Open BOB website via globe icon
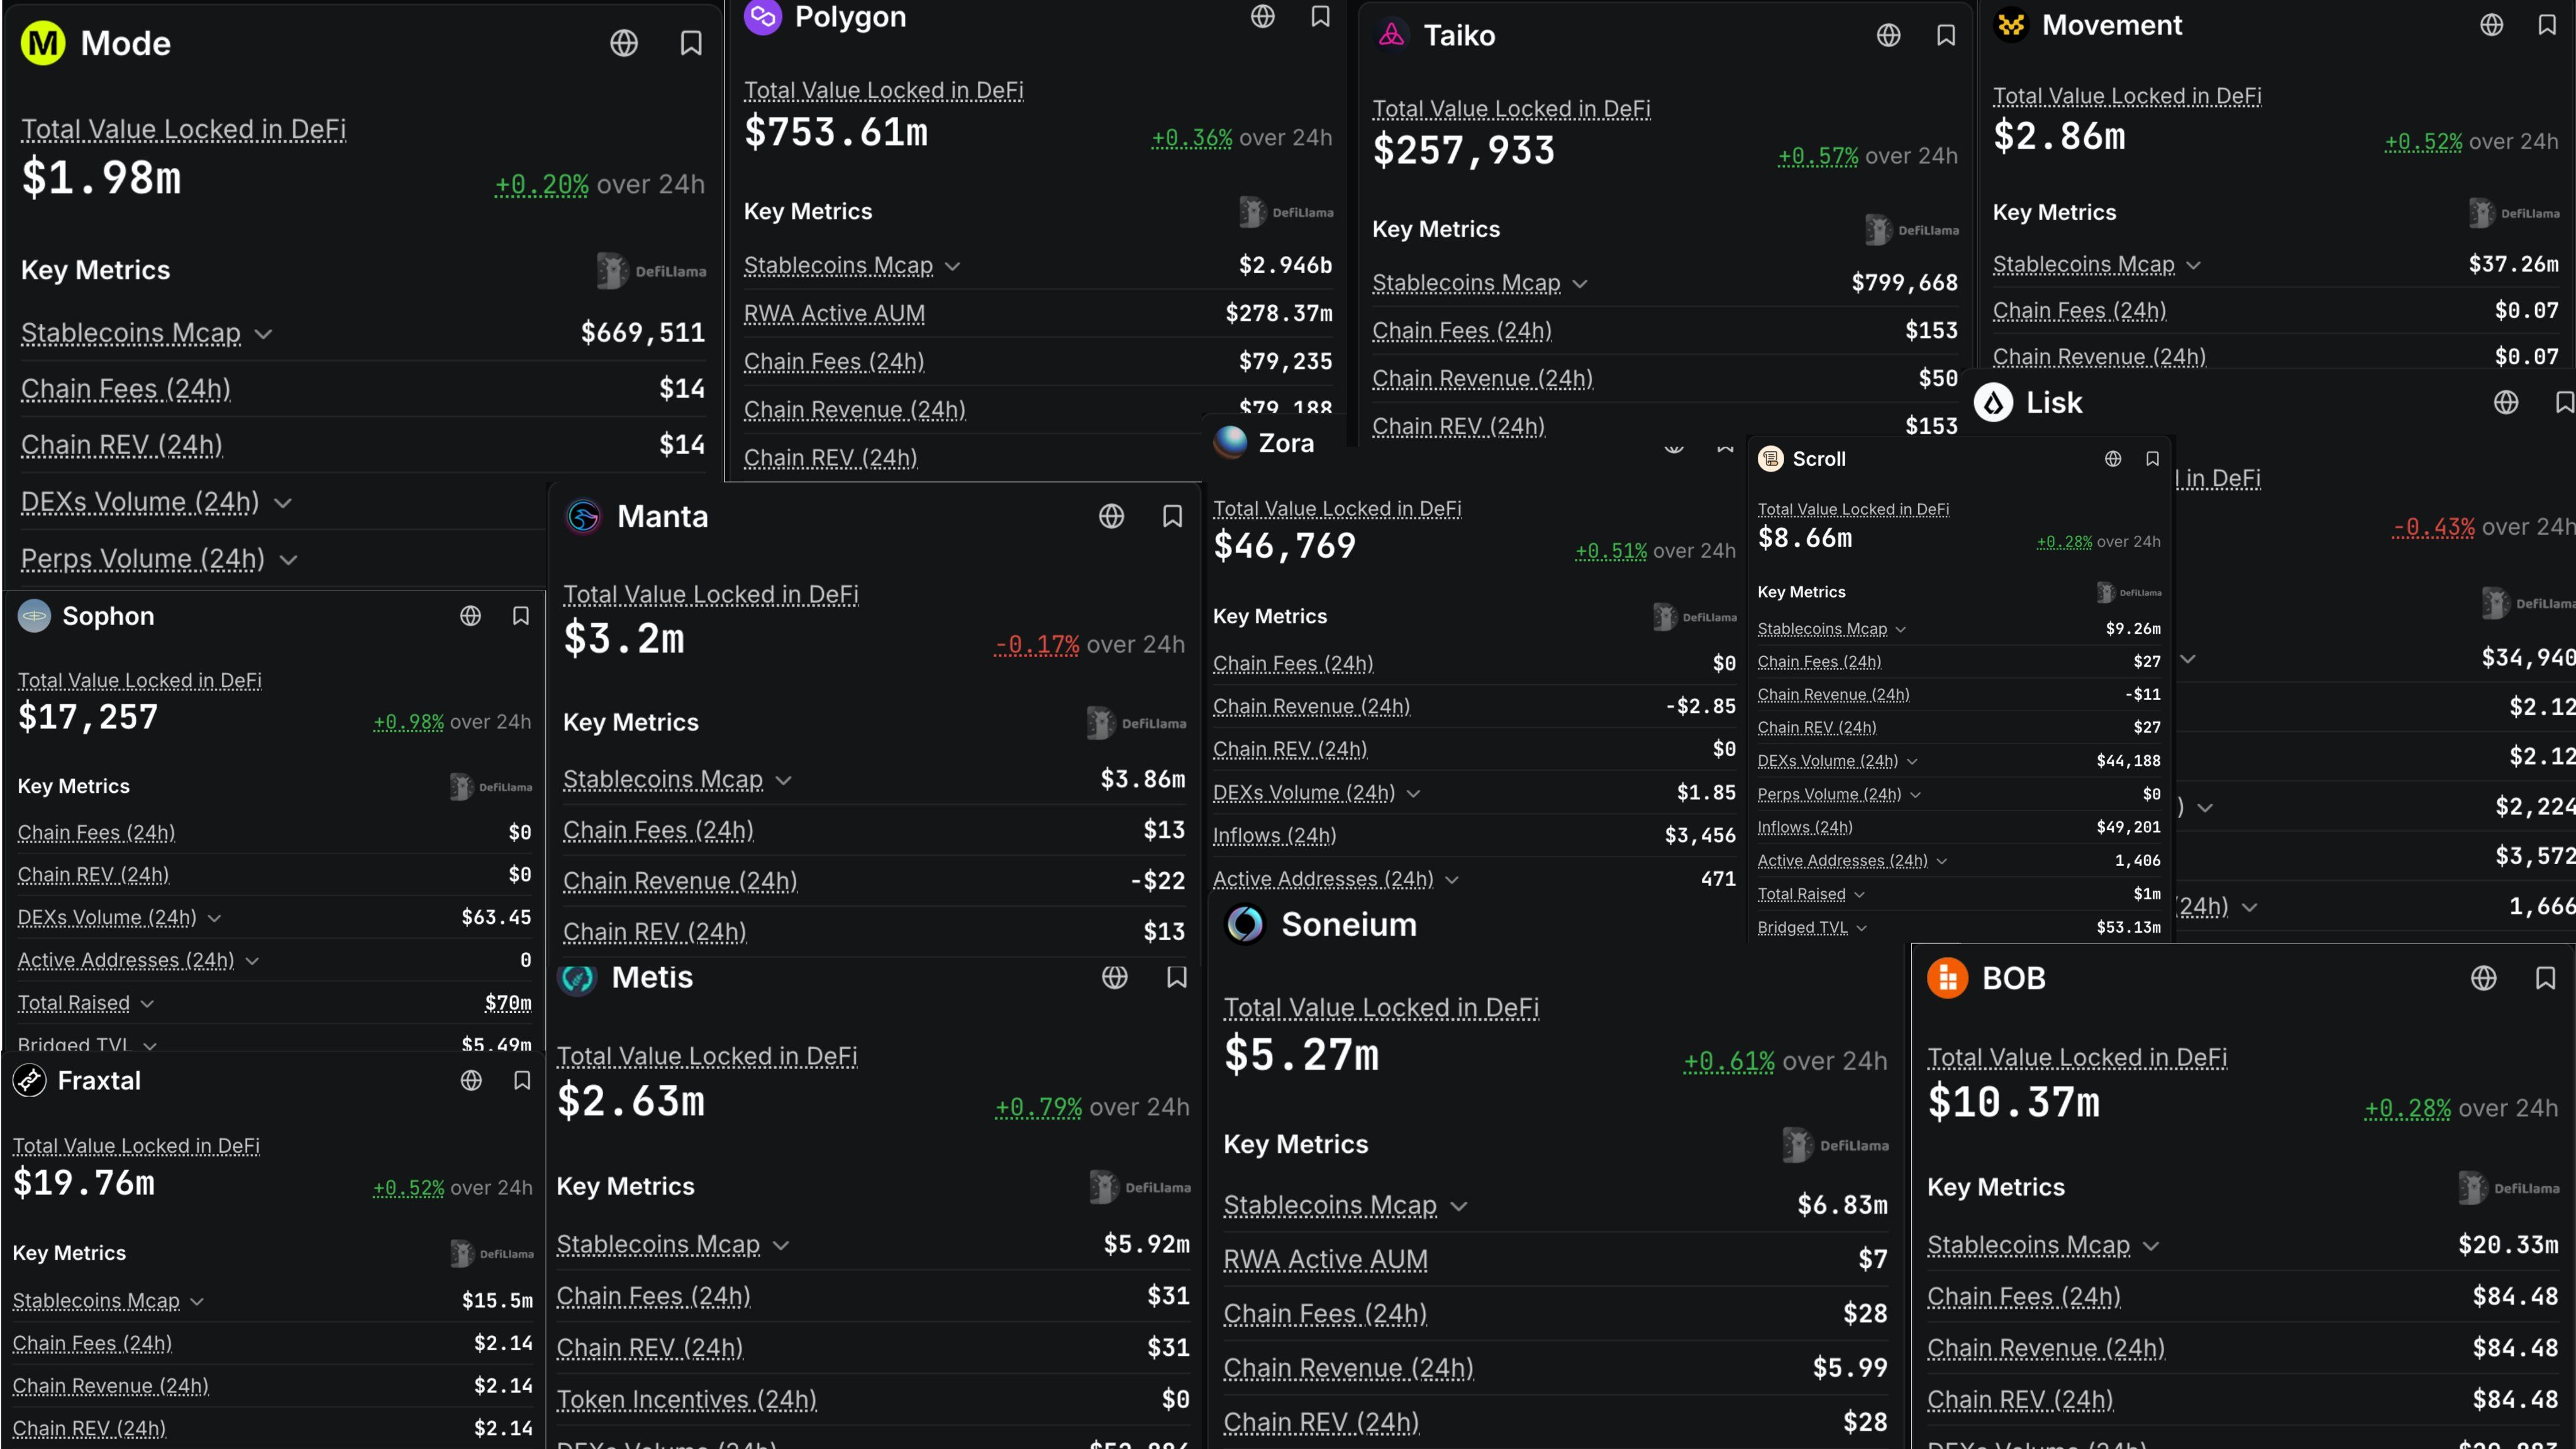This screenshot has height=1449, width=2576. tap(2483, 978)
